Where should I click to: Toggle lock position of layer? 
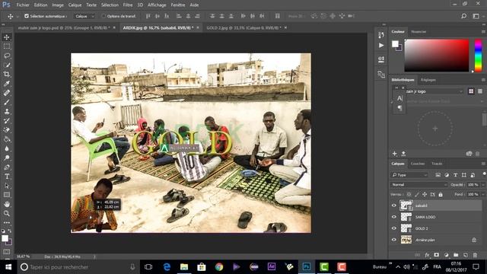(x=425, y=195)
